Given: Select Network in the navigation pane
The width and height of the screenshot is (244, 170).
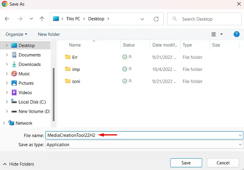Looking at the screenshot, I should click(x=24, y=123).
